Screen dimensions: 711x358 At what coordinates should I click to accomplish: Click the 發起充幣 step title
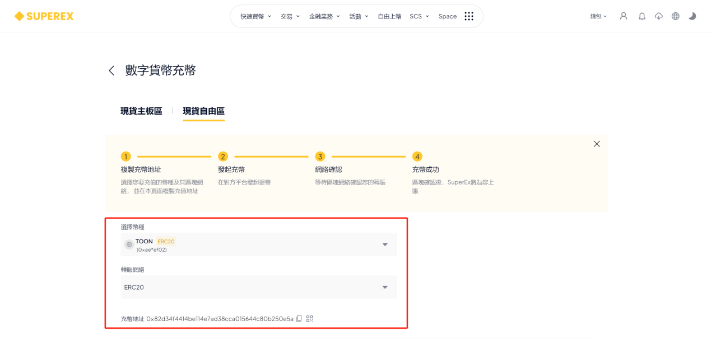(231, 169)
